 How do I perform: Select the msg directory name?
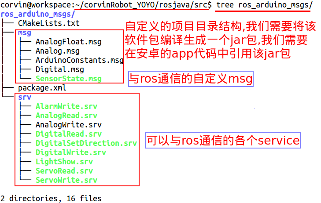point(25,33)
